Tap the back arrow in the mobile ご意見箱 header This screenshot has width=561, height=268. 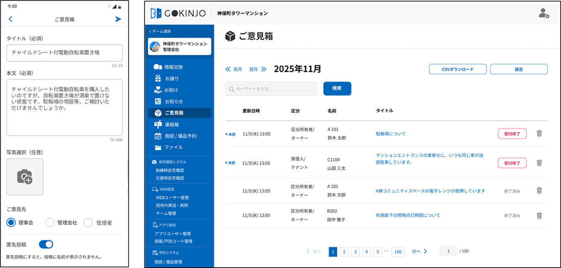tap(11, 19)
